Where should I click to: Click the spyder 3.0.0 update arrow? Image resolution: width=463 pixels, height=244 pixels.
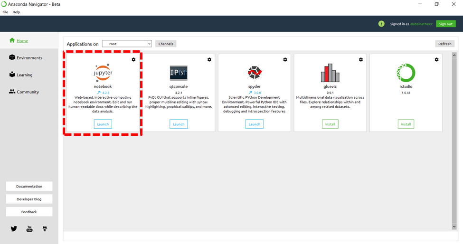click(250, 93)
